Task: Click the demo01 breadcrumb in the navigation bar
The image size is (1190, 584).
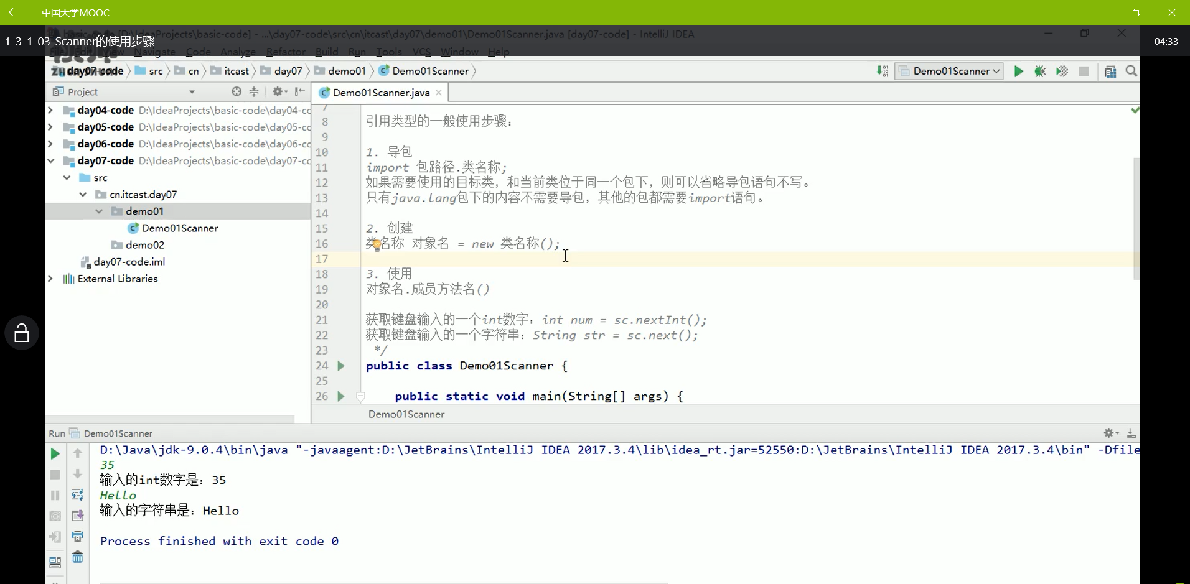Action: pyautogui.click(x=340, y=71)
